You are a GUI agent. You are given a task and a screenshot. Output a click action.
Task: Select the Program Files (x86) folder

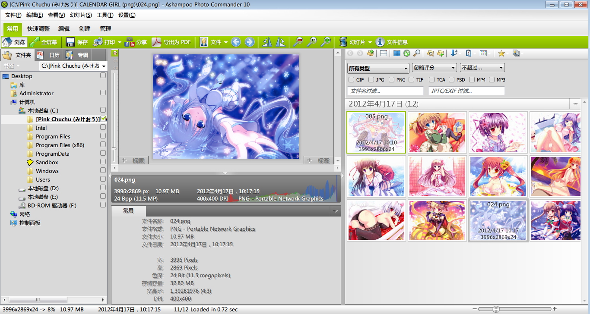point(60,145)
